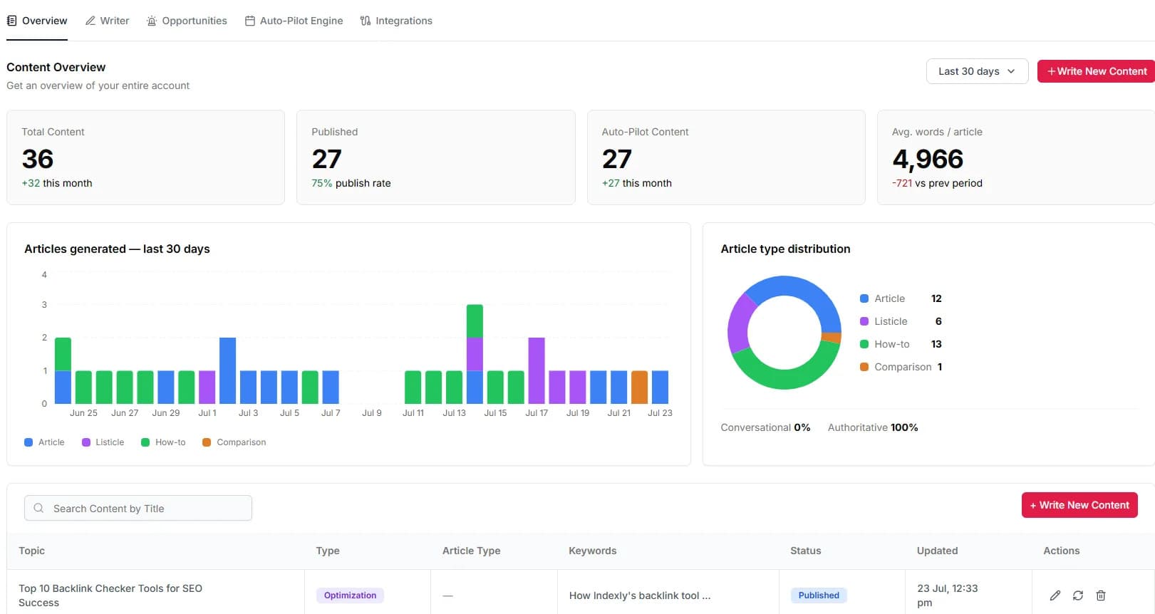This screenshot has height=614, width=1155.
Task: Delete the Top 10 Backlink Checker article
Action: [1101, 595]
